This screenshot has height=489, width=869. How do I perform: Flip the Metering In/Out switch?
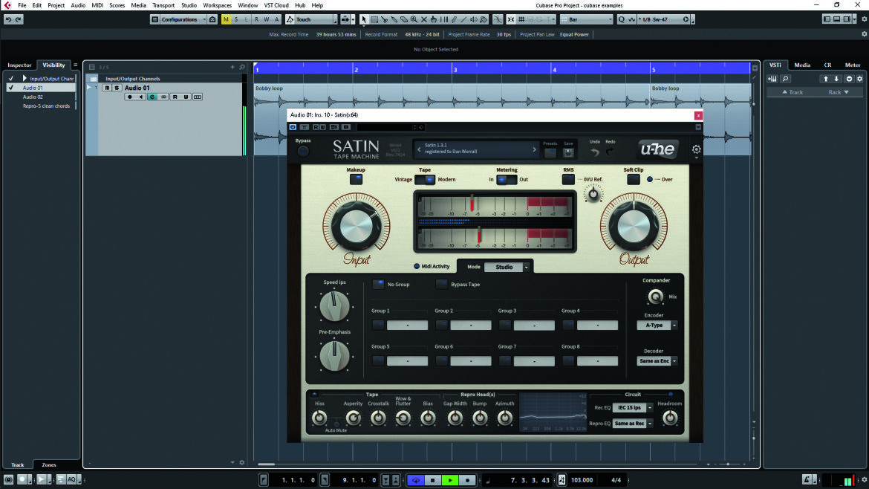(507, 180)
